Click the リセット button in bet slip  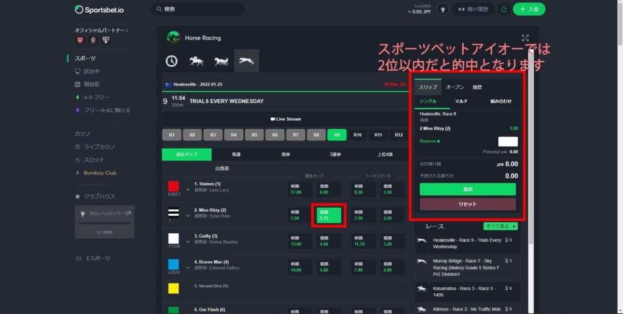(468, 204)
